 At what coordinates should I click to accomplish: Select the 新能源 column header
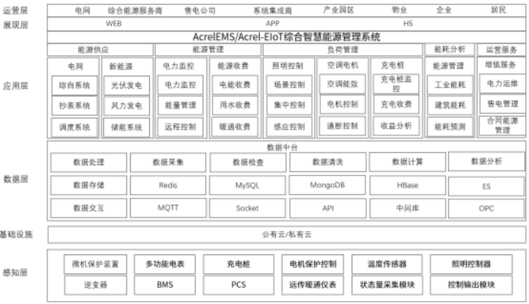[121, 66]
